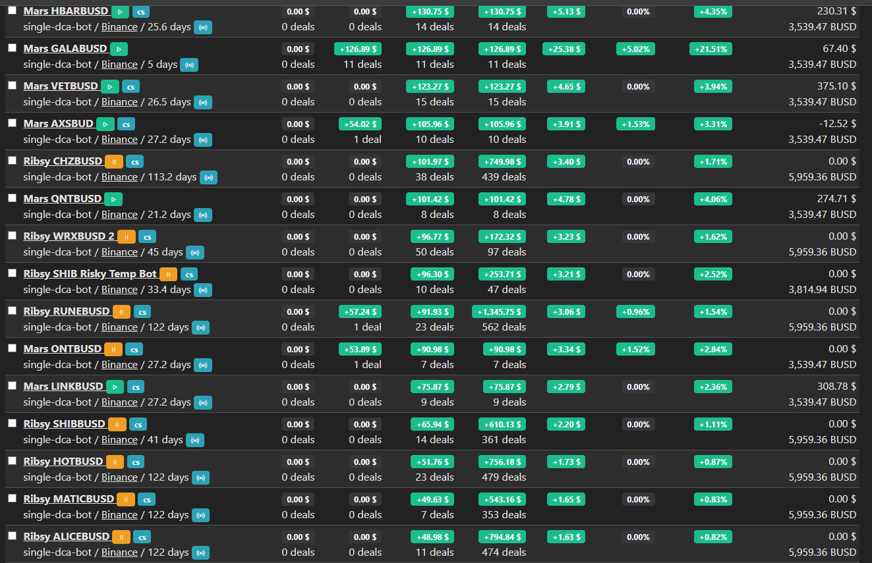This screenshot has width=872, height=563.
Task: Open the Ribsy WRXBUSD 2 bot link
Action: (69, 236)
